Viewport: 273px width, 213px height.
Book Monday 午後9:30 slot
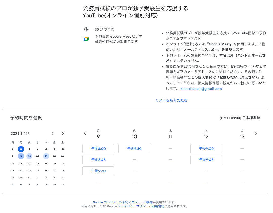pyautogui.click(x=98, y=171)
